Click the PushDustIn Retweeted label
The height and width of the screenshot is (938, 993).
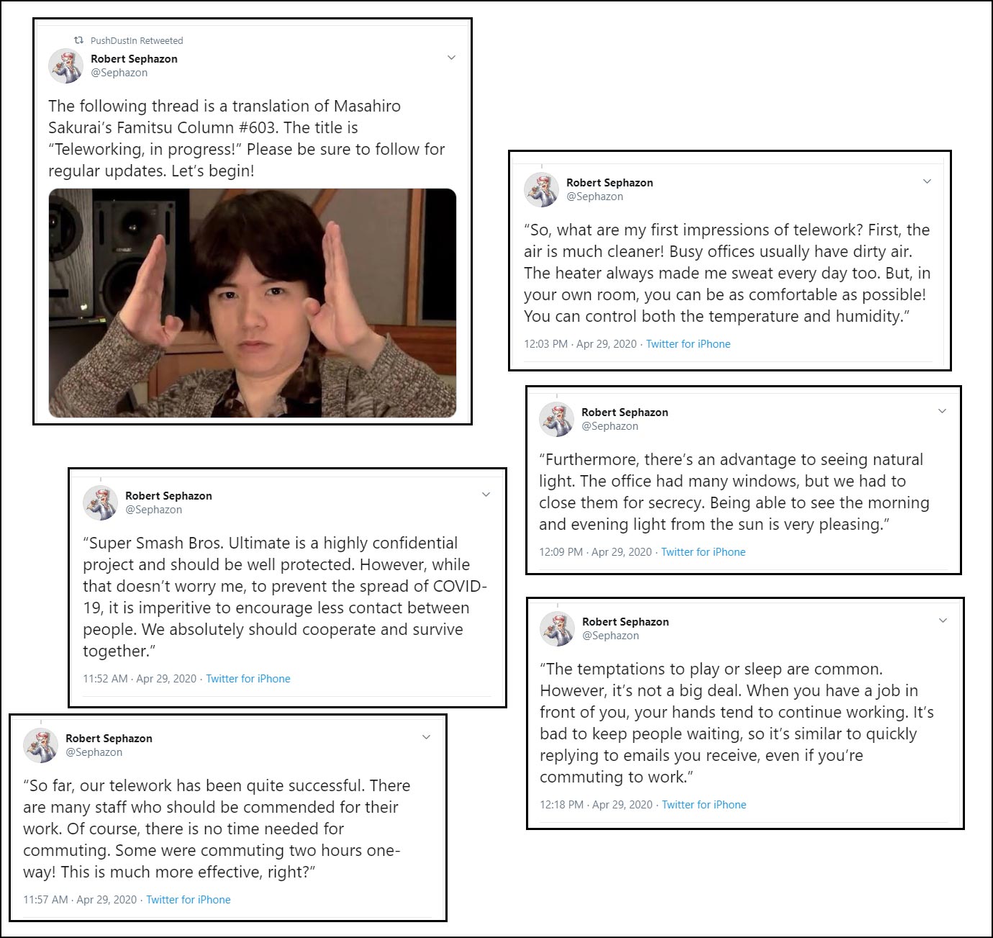coord(137,40)
